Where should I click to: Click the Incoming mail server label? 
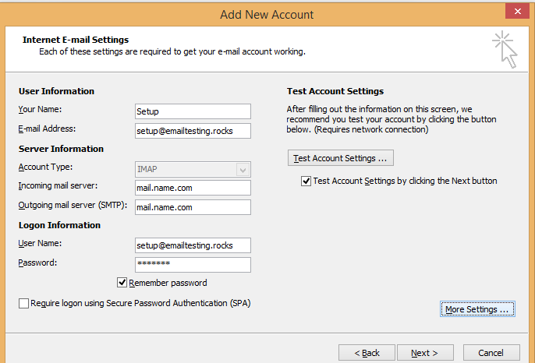pos(58,185)
